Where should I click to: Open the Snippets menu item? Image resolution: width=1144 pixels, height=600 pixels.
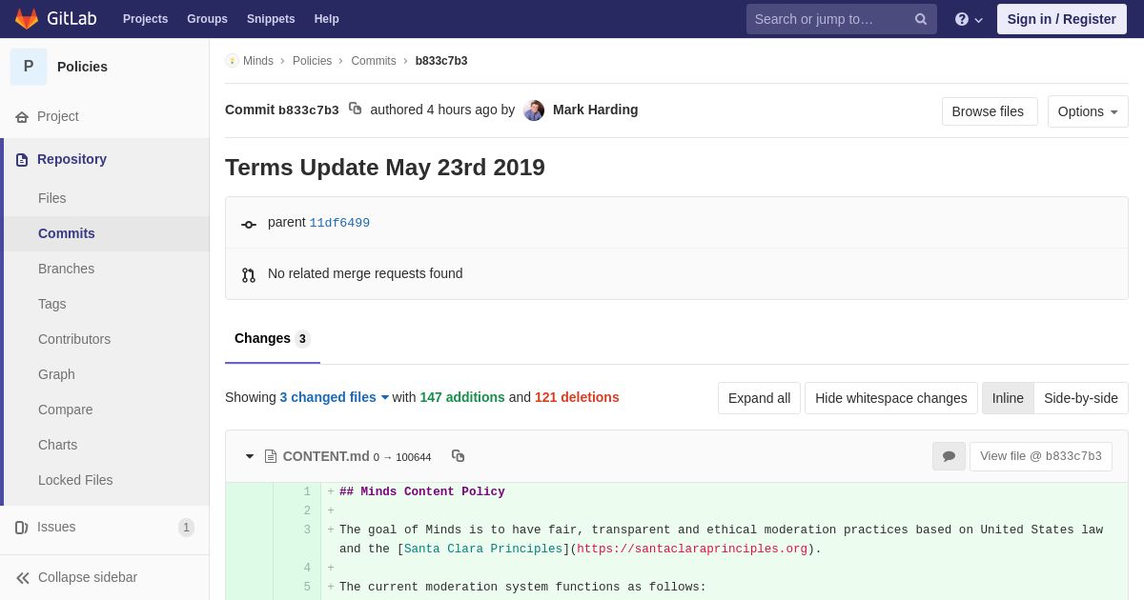(x=271, y=19)
